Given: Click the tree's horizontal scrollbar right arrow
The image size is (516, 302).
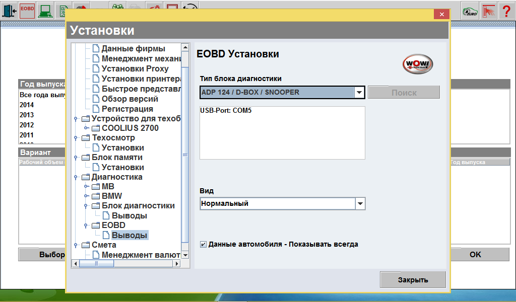Looking at the screenshot, I should 177,264.
